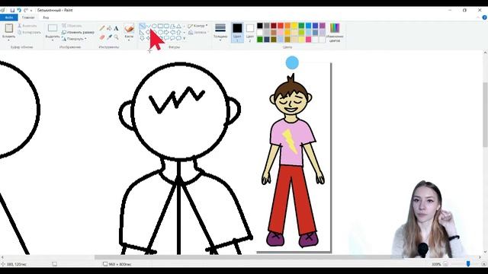Pick the purple swatch in the top row
This screenshot has width=488, height=274.
click(322, 25)
